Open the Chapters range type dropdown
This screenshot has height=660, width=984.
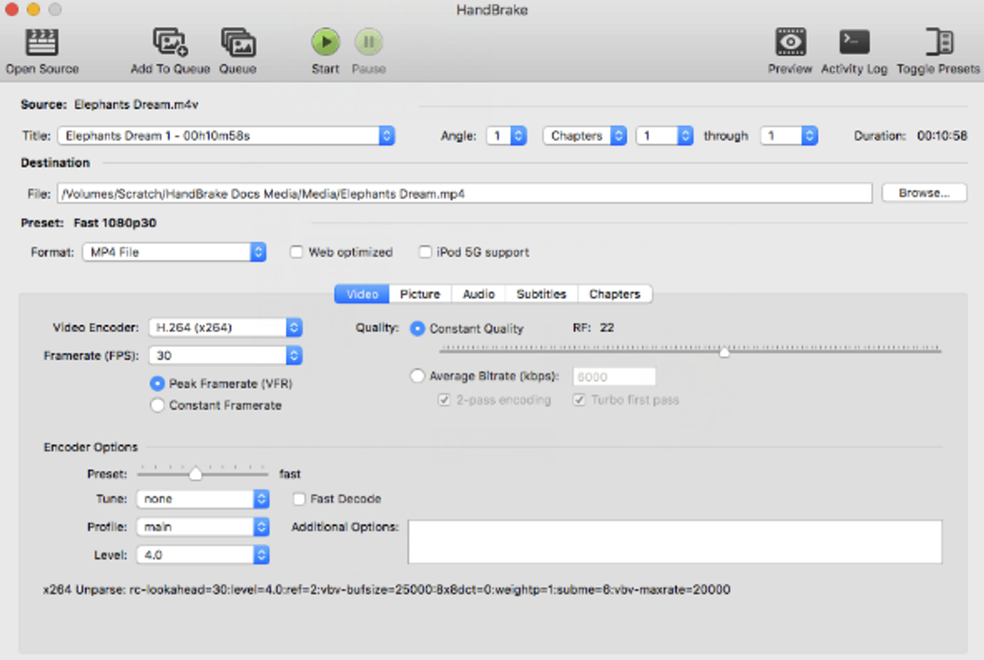585,135
